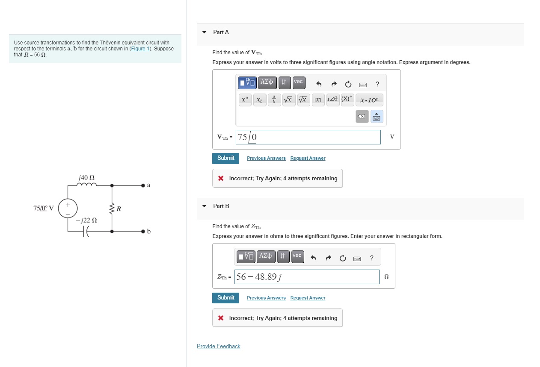The image size is (540, 367).
Task: Open the equation editor help question mark
Action: click(377, 84)
